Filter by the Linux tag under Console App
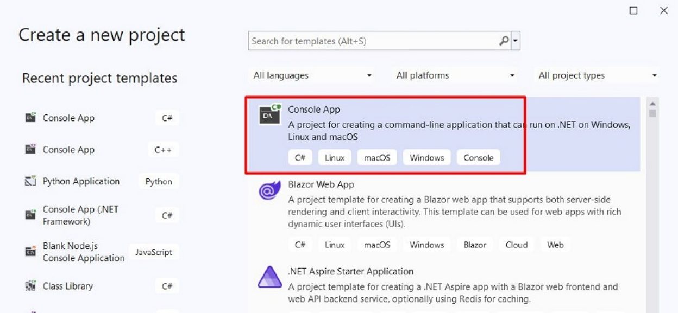 335,157
